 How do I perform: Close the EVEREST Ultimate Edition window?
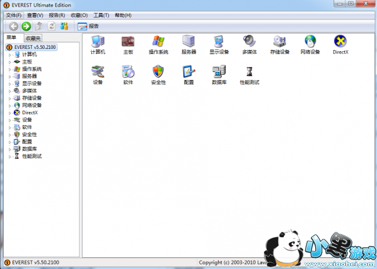coord(366,4)
